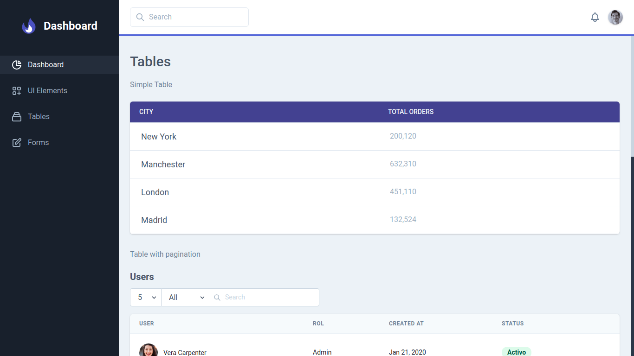
Task: Click the Simple Table subtitle
Action: click(151, 85)
